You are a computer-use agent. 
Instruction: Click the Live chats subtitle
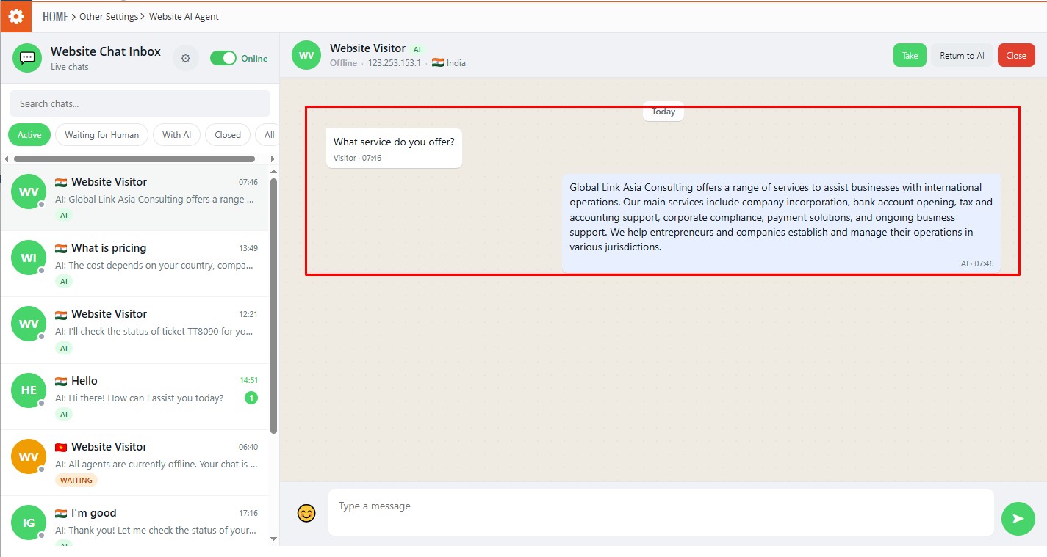(70, 67)
